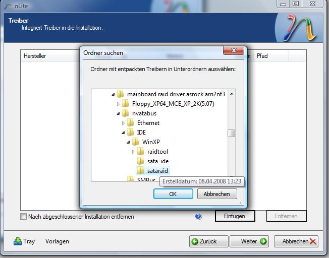329x258 pixels.
Task: Click the nvatabus folder icon
Action: tap(125, 113)
